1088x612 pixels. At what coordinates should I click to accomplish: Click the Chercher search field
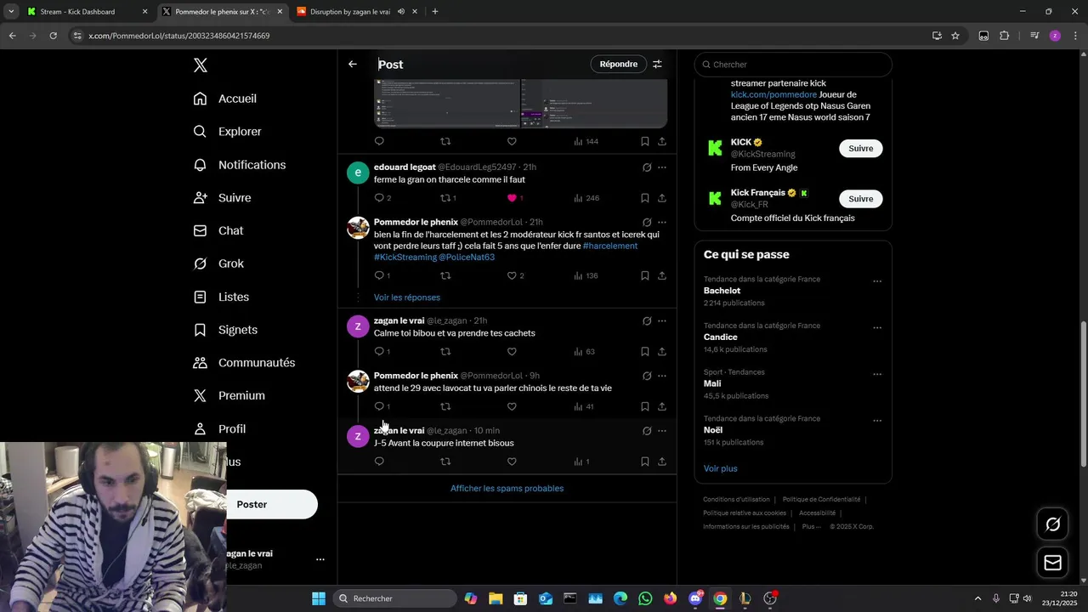793,65
